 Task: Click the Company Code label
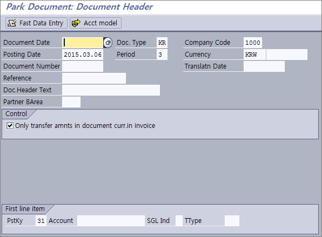tap(207, 43)
